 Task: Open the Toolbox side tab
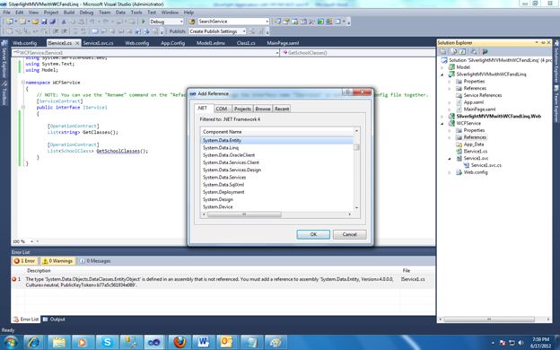pyautogui.click(x=4, y=94)
